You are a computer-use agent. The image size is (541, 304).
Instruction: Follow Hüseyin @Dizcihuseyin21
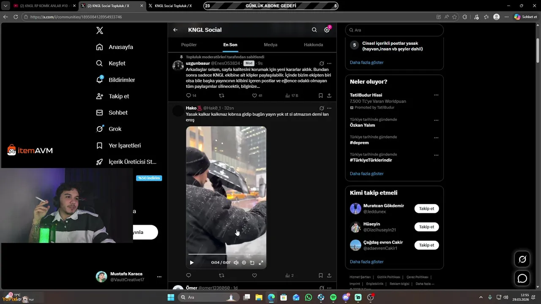tap(426, 227)
